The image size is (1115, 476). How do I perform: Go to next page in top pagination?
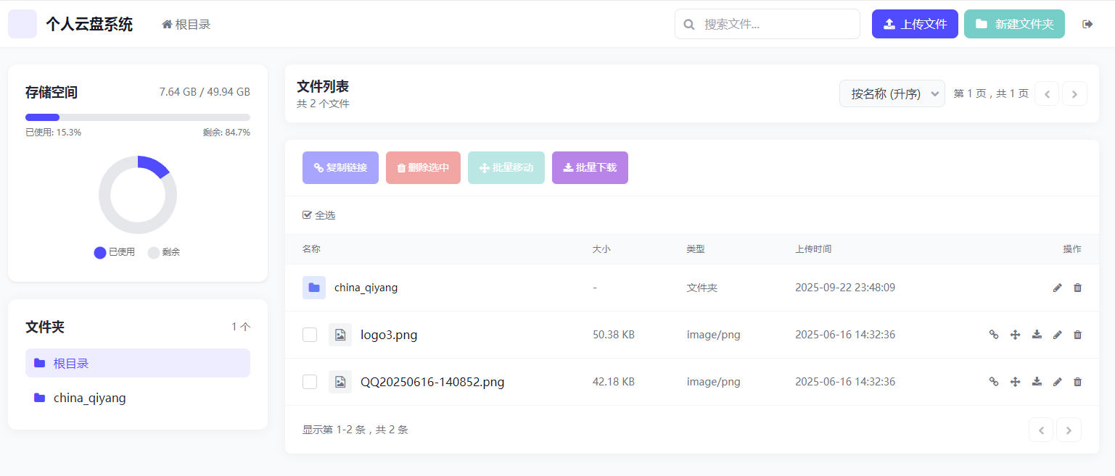[1074, 93]
